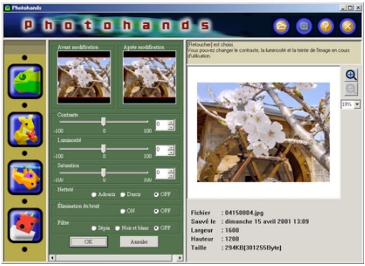Click the Annuler button
The image size is (365, 266).
pyautogui.click(x=139, y=242)
